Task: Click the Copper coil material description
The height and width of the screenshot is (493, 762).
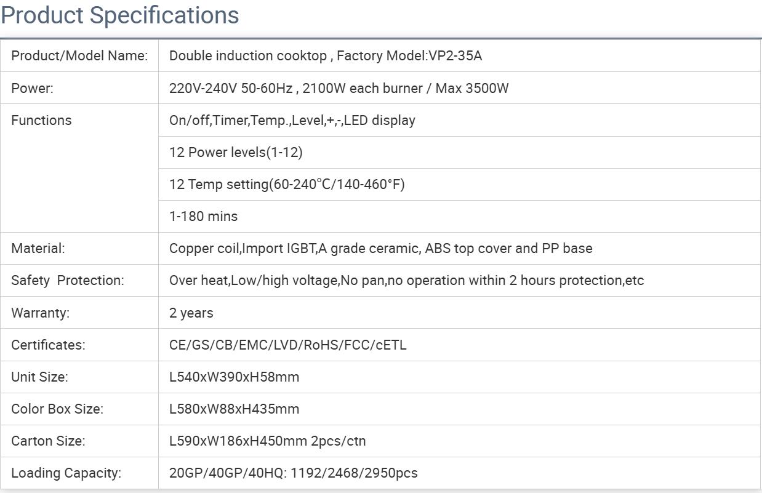Action: pyautogui.click(x=380, y=249)
